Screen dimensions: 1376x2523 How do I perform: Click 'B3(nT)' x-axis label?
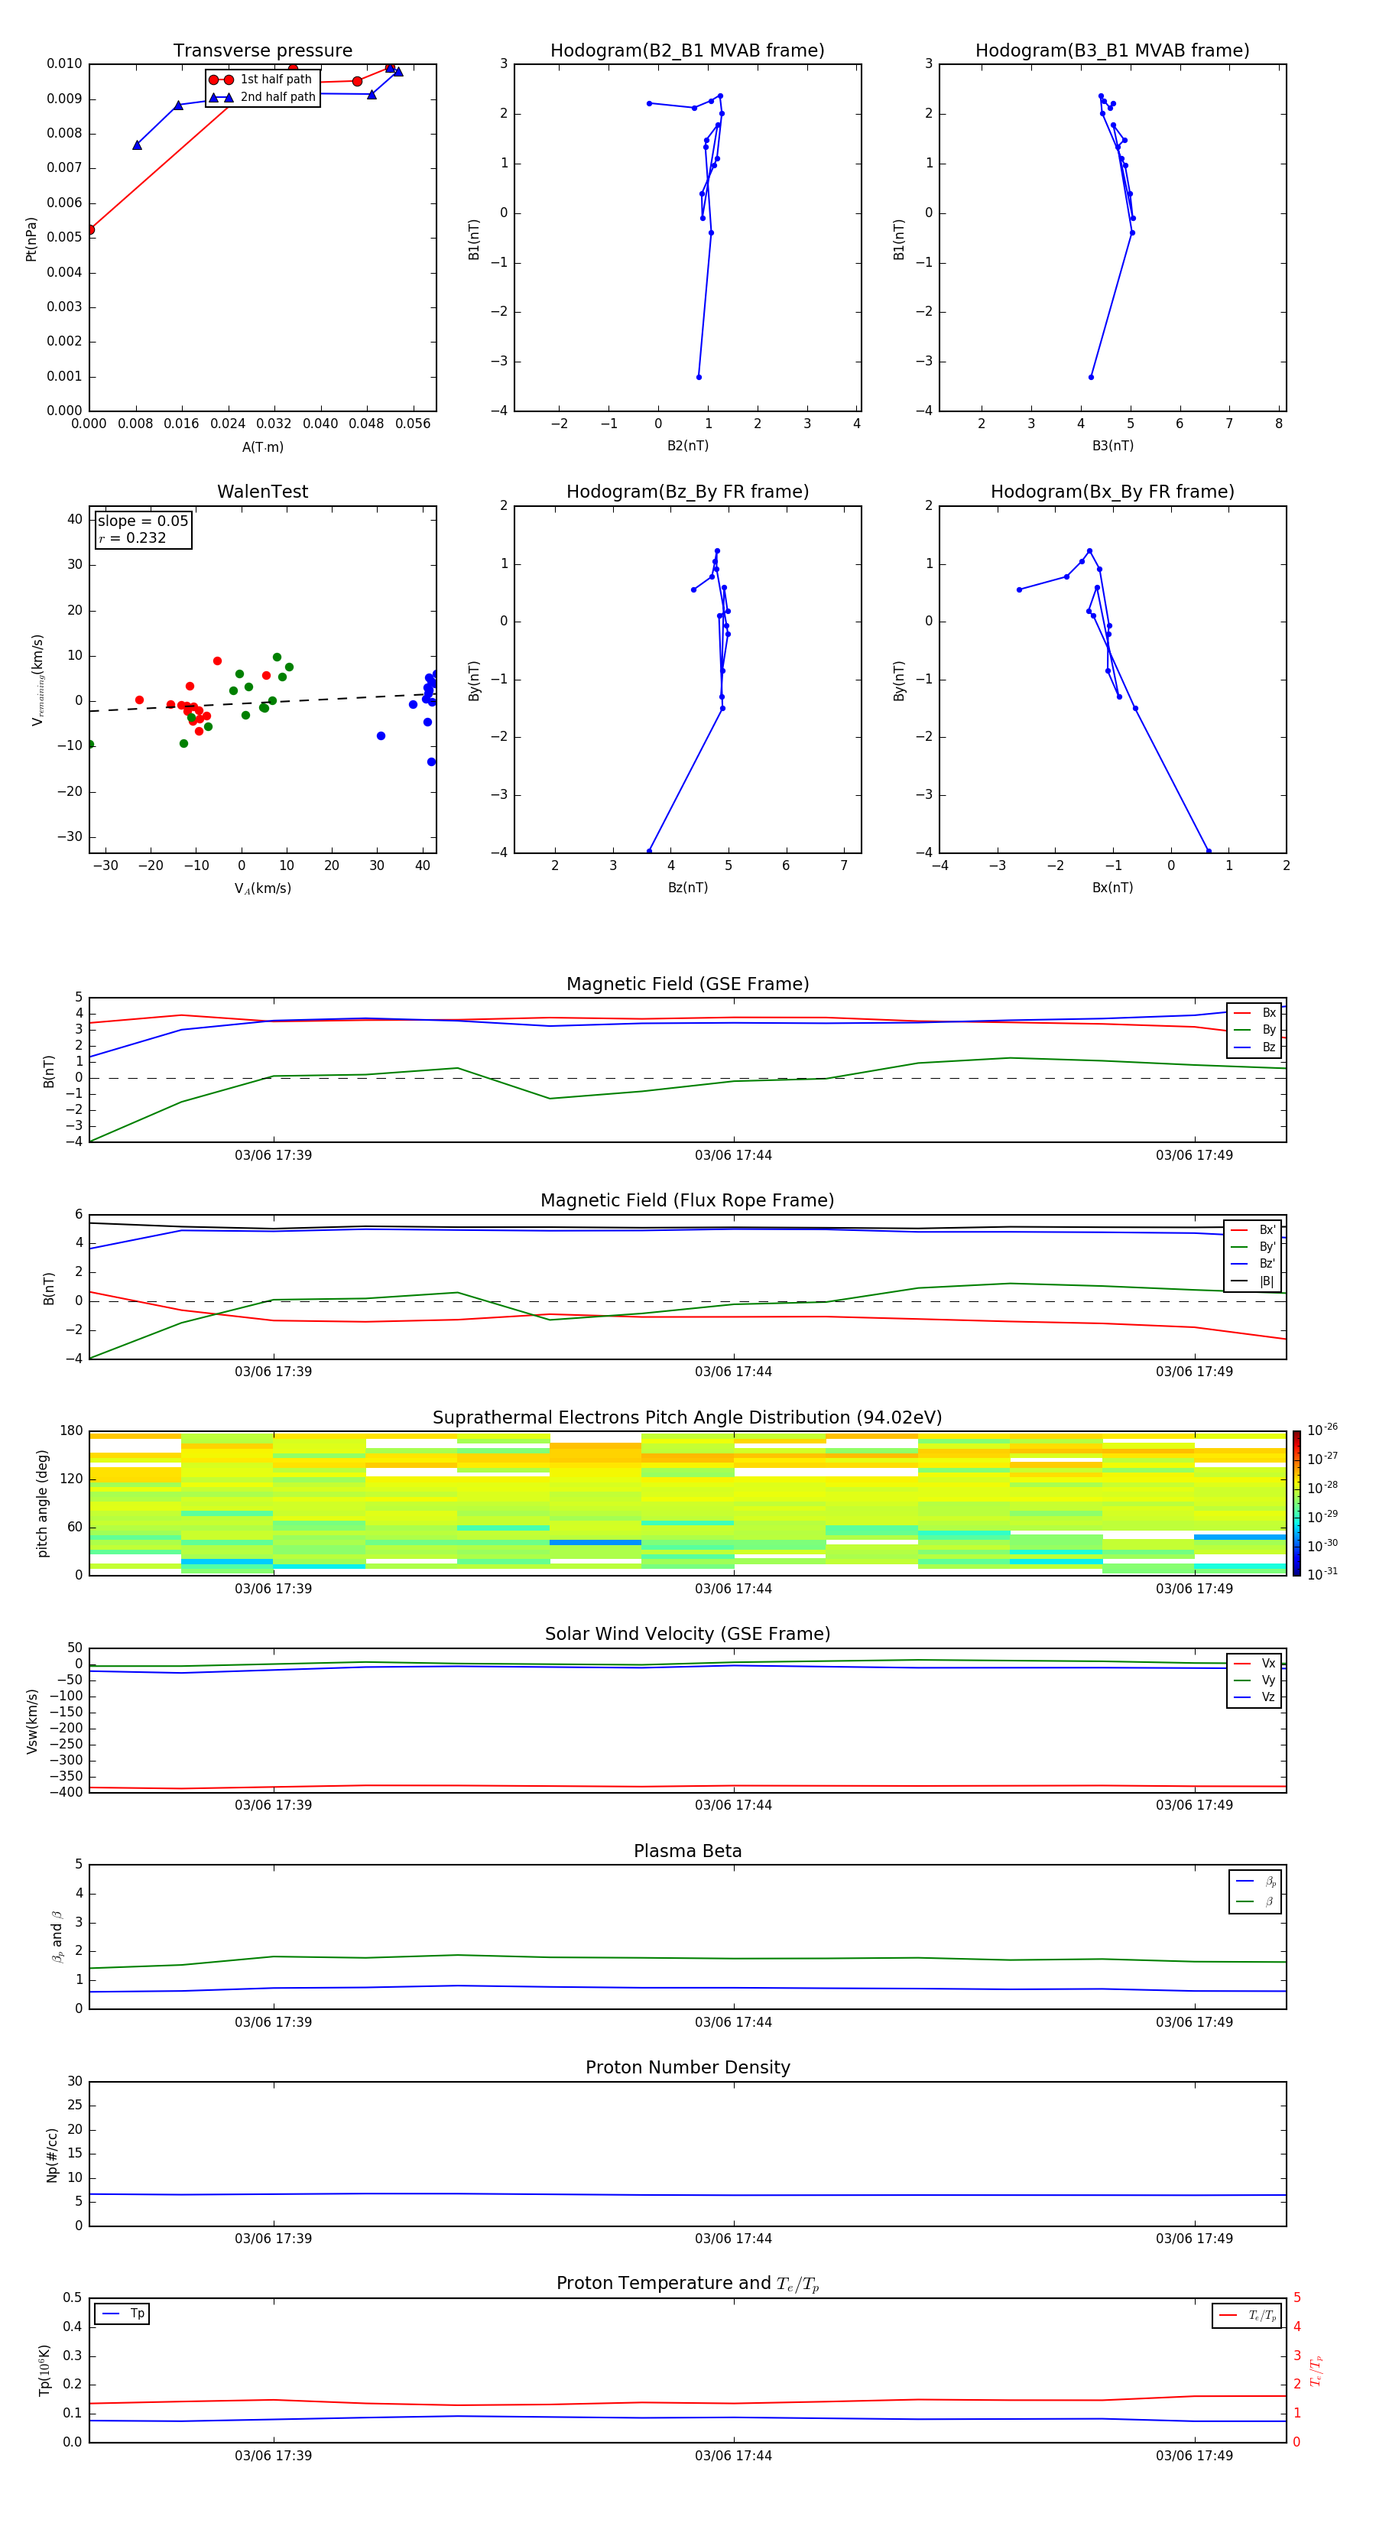click(1112, 446)
